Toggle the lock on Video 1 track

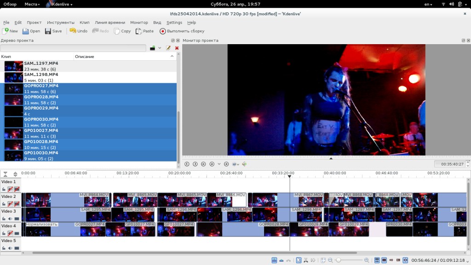point(4,189)
